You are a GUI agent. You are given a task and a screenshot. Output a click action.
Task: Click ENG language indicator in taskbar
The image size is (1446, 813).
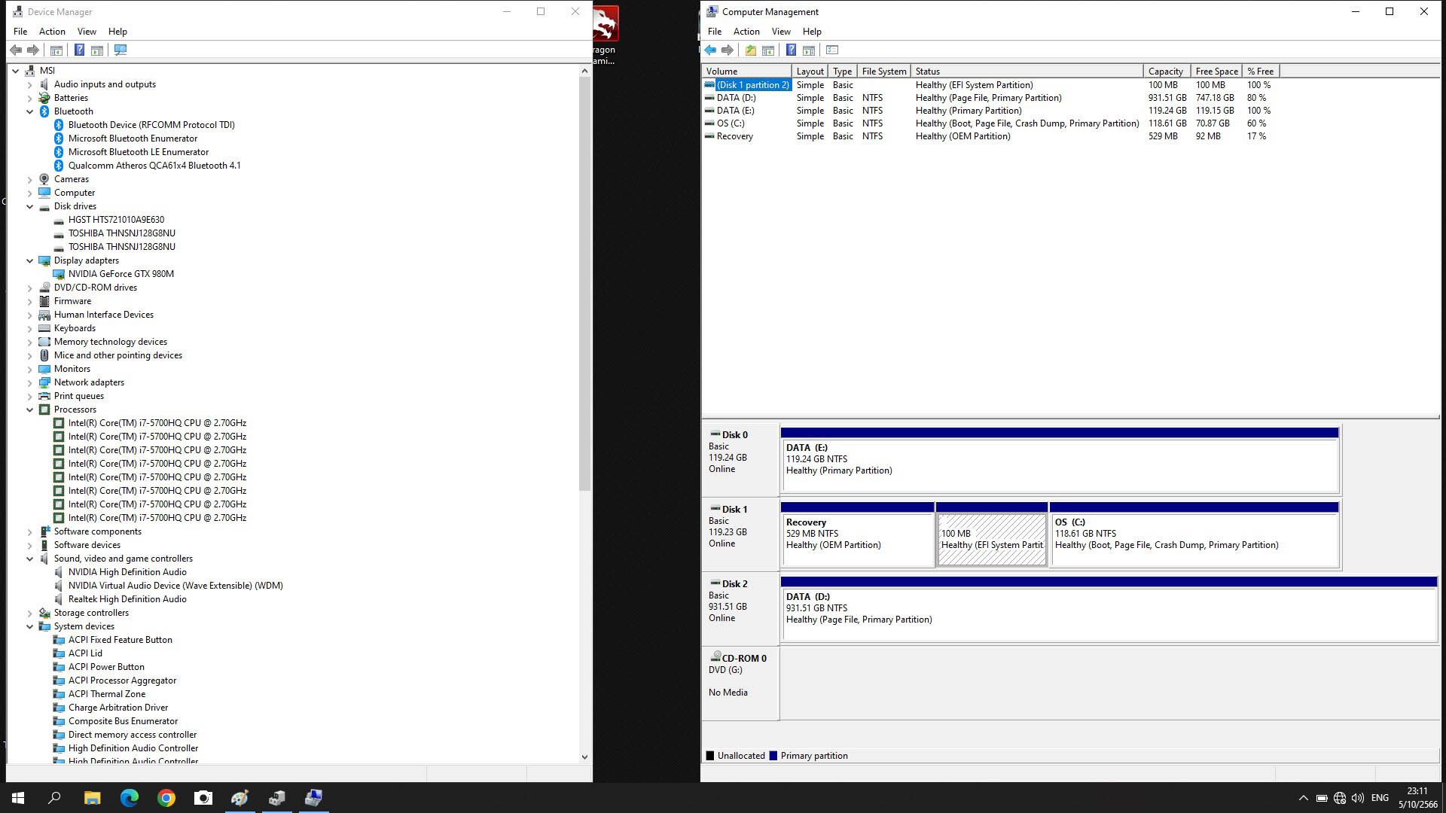click(x=1380, y=798)
